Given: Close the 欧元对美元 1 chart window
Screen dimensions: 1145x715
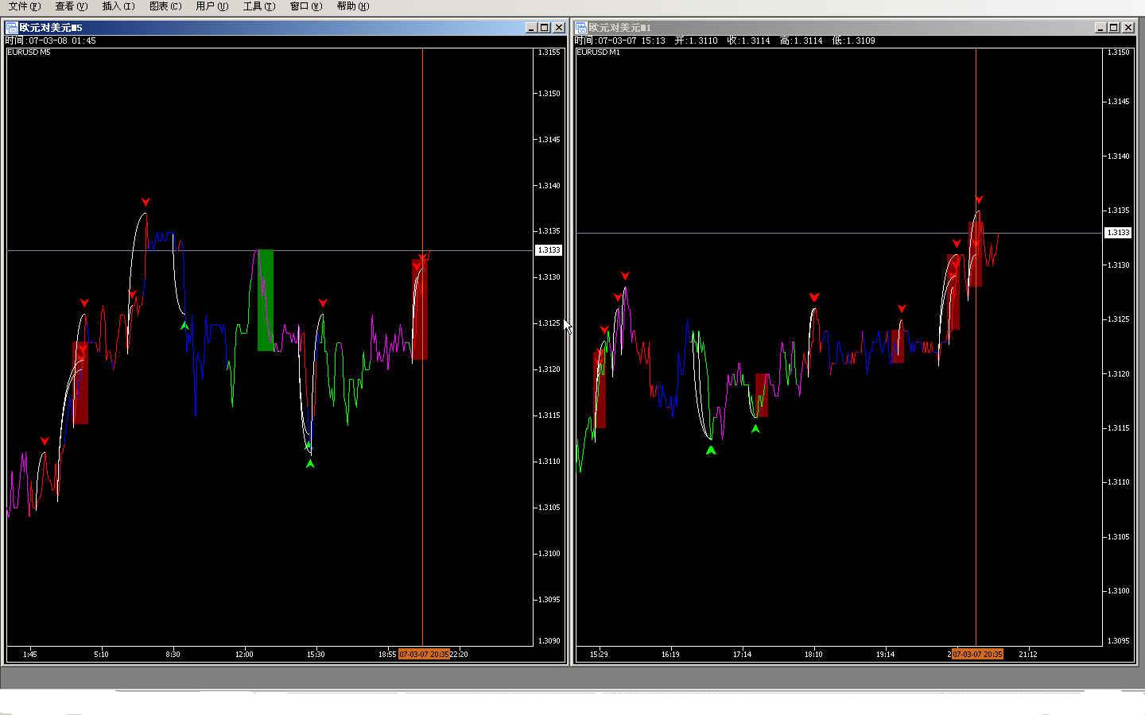Looking at the screenshot, I should [1128, 28].
